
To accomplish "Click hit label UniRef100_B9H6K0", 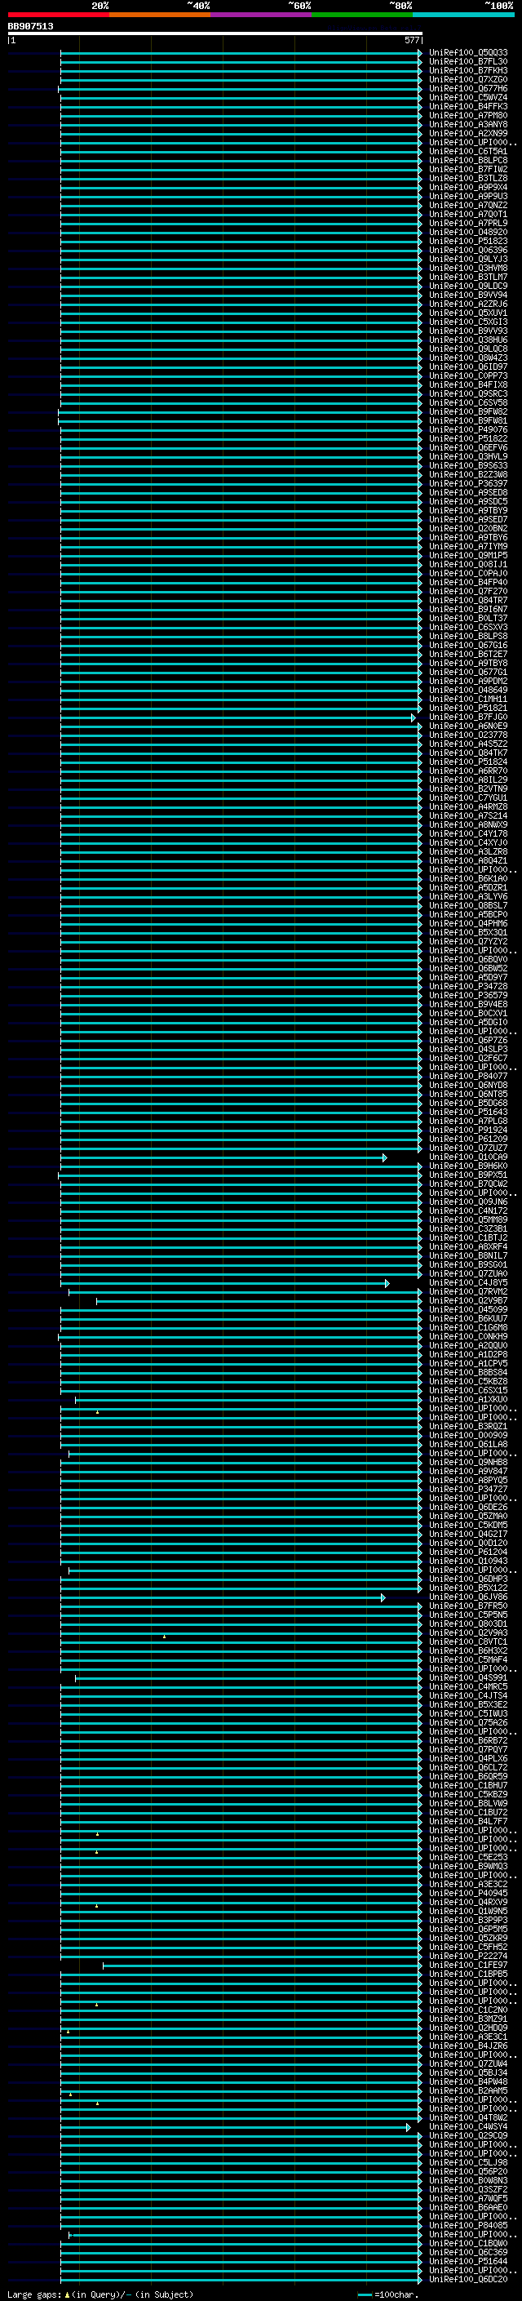I will 468,1166.
